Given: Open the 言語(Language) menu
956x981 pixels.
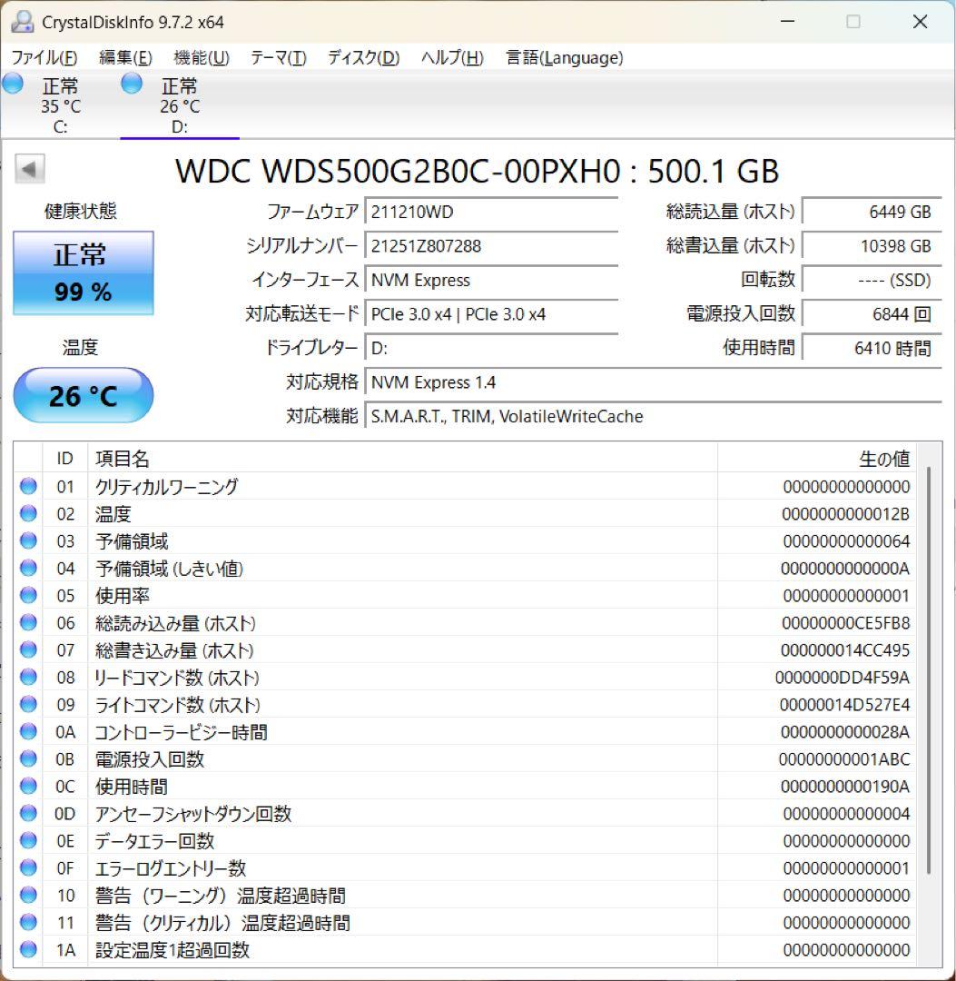Looking at the screenshot, I should click(563, 57).
